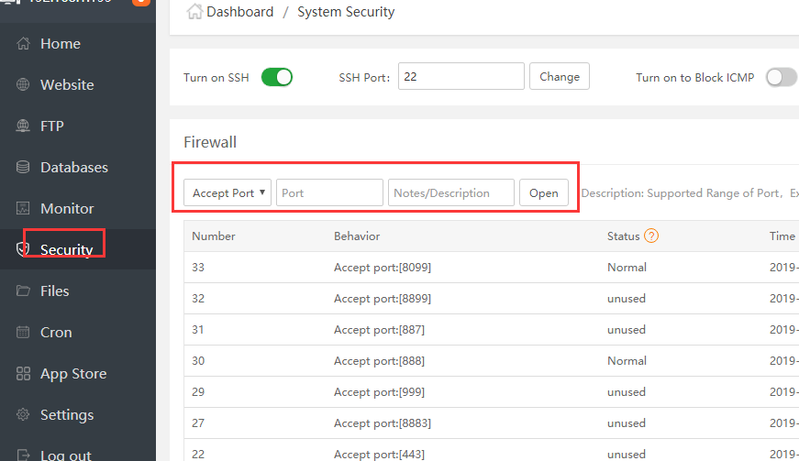Click the Dashboard breadcrumb link
The width and height of the screenshot is (799, 461).
point(239,12)
